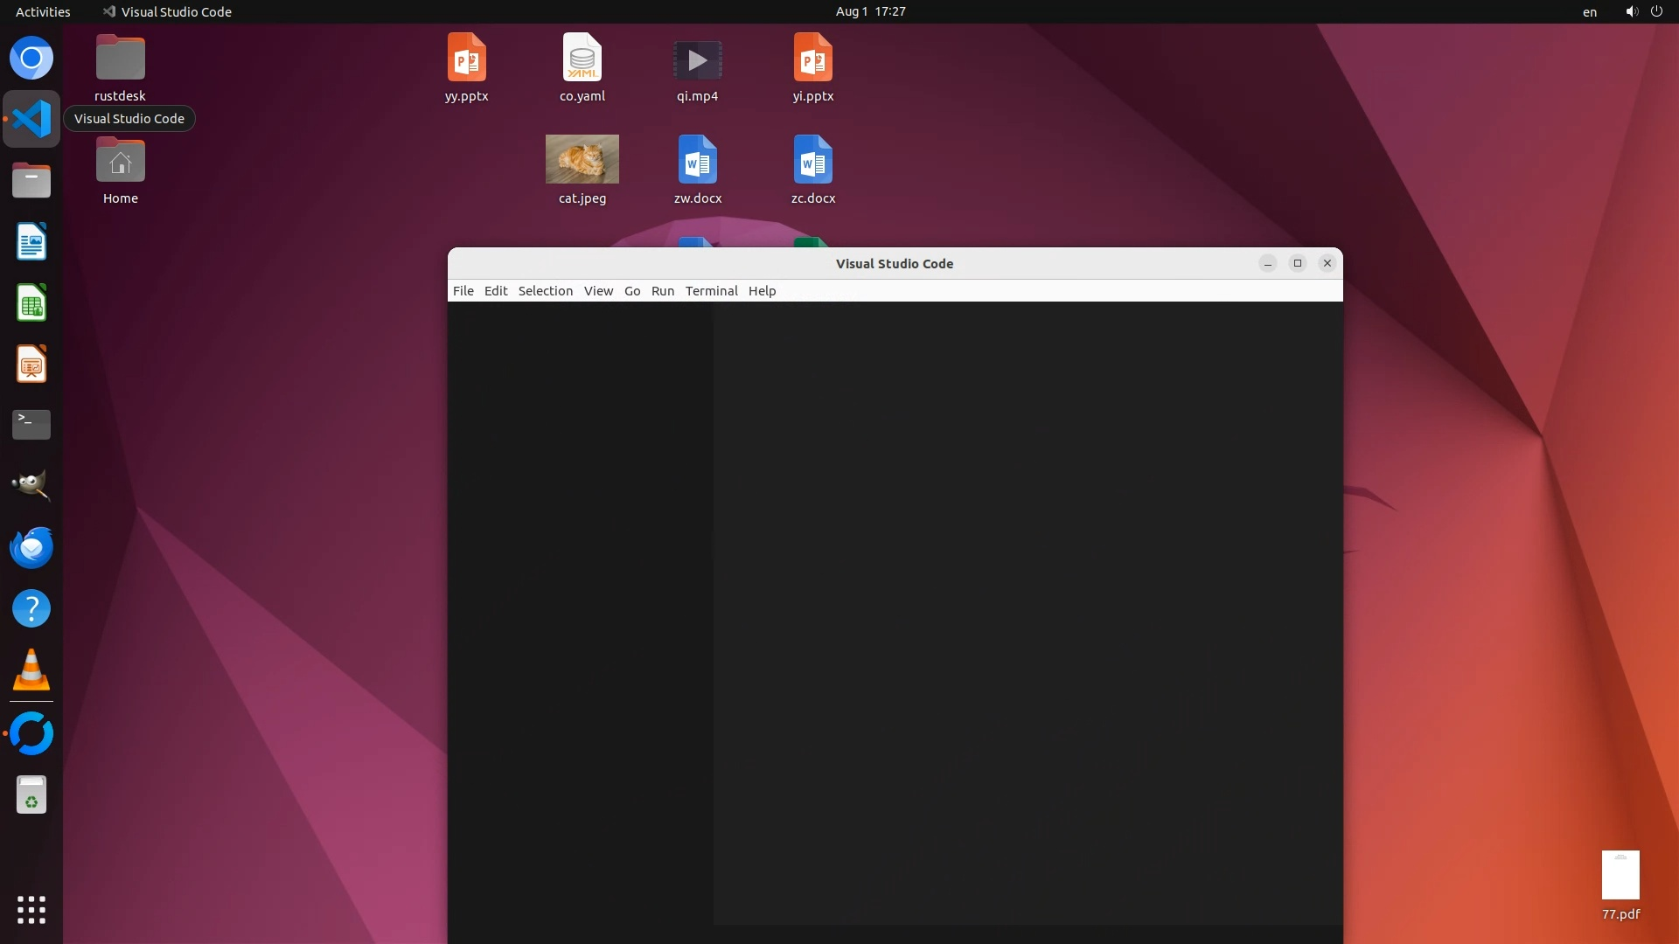Open the system volume and power menu

pos(1643,11)
